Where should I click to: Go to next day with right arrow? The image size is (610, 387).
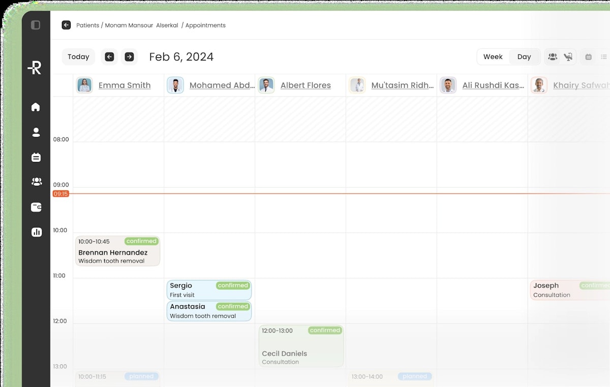129,57
